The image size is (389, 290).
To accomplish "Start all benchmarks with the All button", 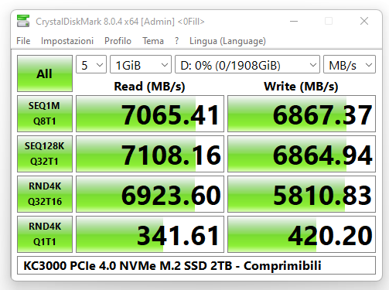I will [x=45, y=73].
